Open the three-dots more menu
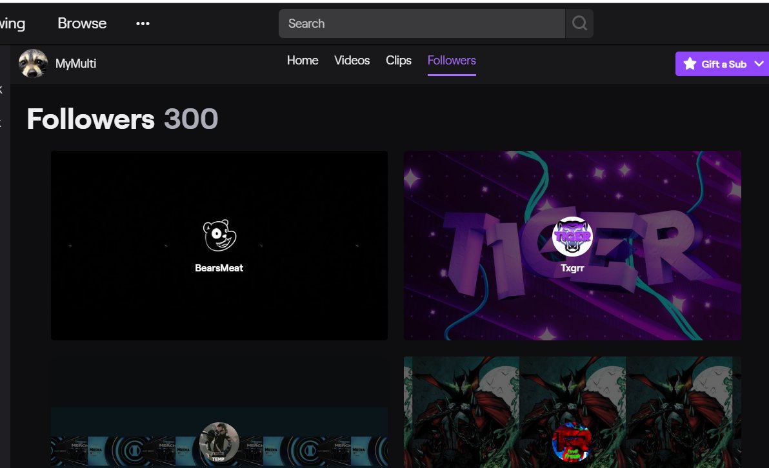Screen dimensions: 769x468 tap(143, 23)
